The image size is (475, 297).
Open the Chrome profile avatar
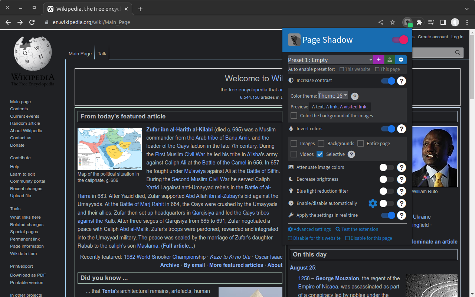pyautogui.click(x=455, y=22)
